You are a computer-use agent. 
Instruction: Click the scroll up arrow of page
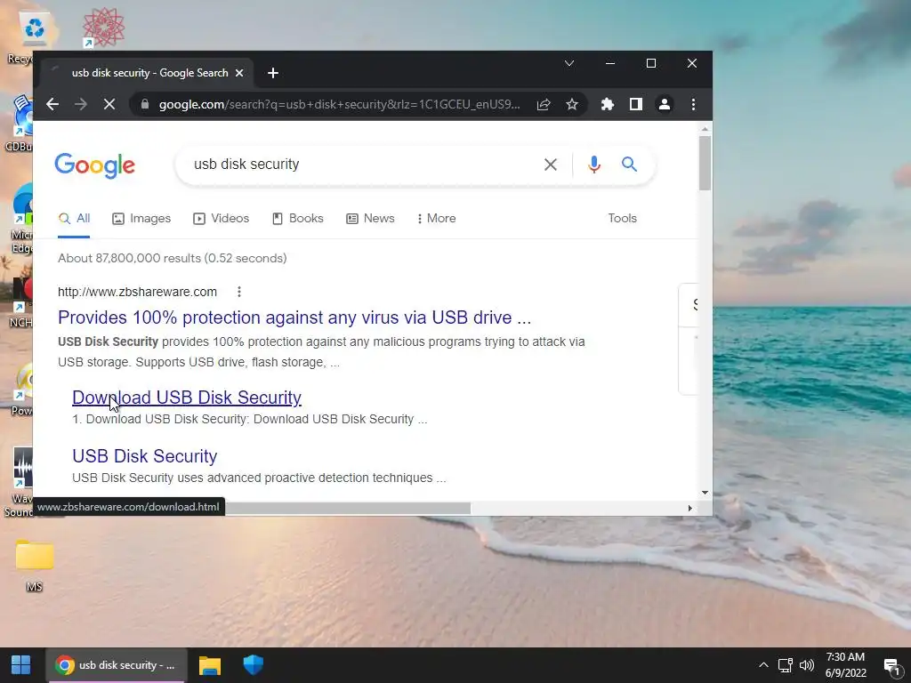pyautogui.click(x=705, y=129)
